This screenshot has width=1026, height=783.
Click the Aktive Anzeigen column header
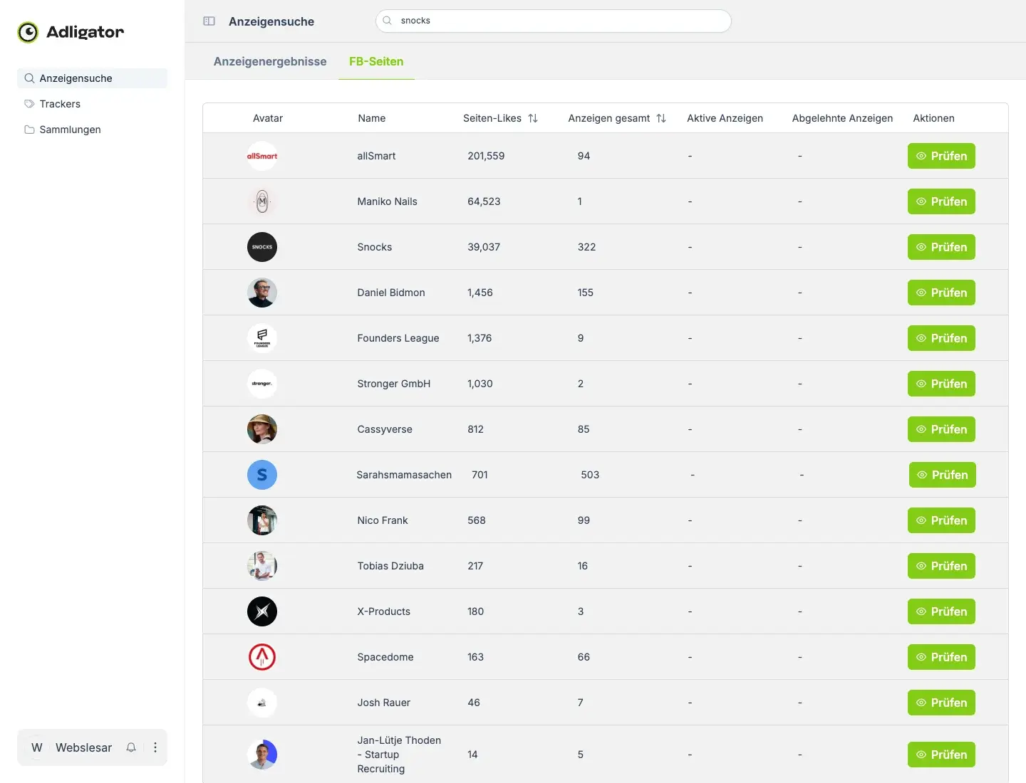[725, 118]
